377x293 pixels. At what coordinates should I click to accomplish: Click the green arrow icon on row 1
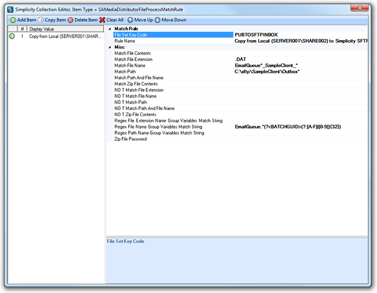(12, 36)
